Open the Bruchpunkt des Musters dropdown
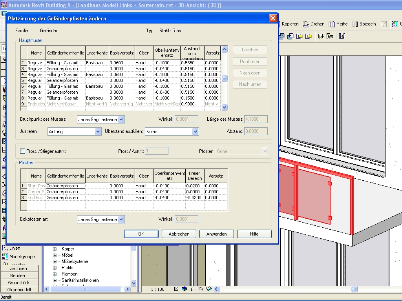Screen dimensions: 402x301 (101, 119)
